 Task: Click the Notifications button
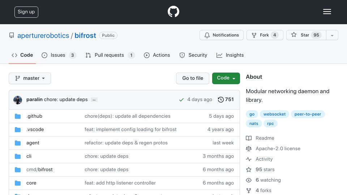(222, 35)
